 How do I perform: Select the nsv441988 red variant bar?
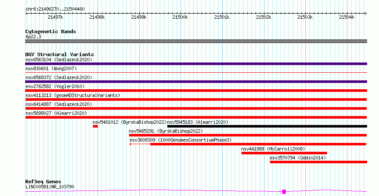pos(284,153)
